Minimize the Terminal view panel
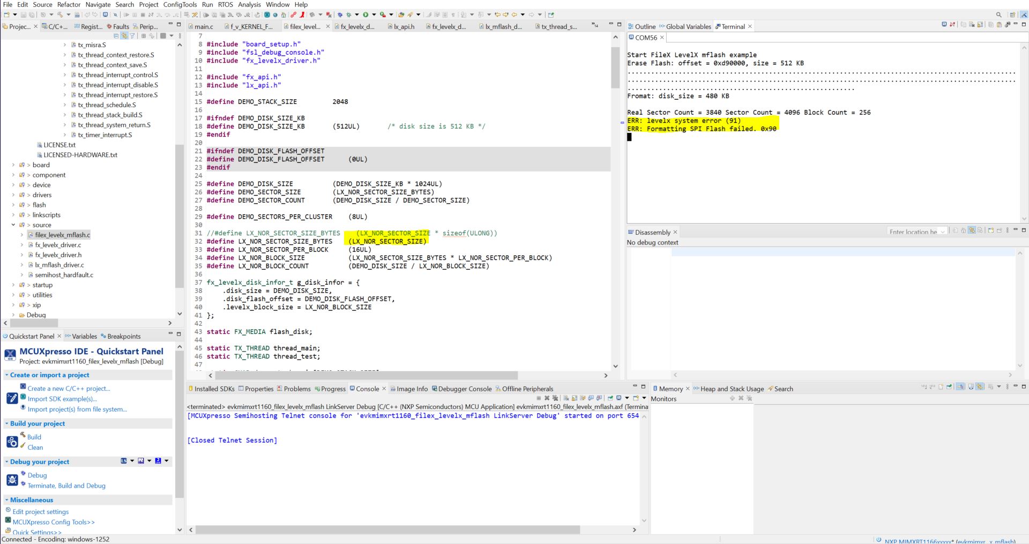Image resolution: width=1029 pixels, height=544 pixels. pyautogui.click(x=1016, y=25)
